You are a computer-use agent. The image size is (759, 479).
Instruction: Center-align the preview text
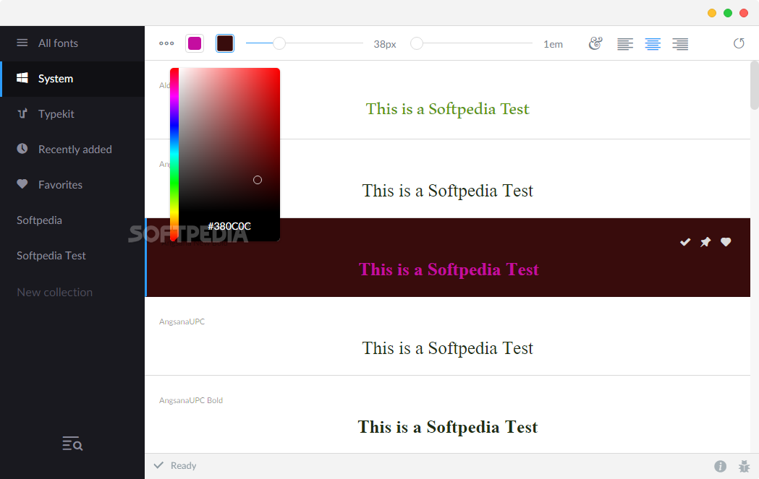point(653,44)
